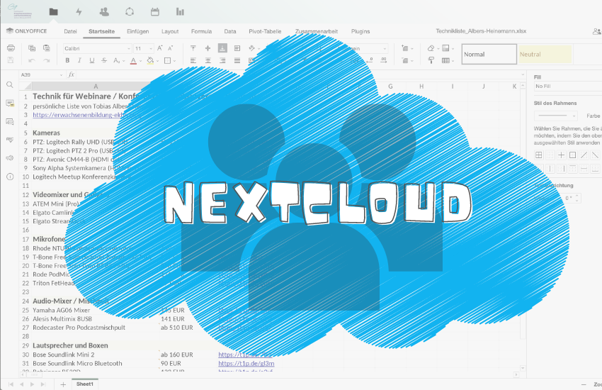Open the subscript/superscript dropdown arrow

[124, 61]
